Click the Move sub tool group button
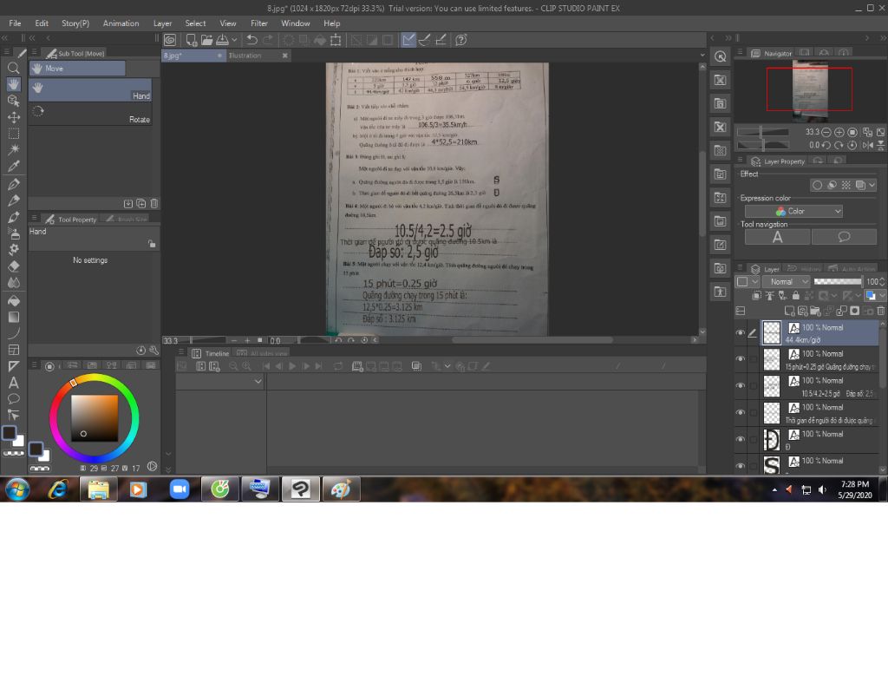Screen dimensions: 888x676 tap(77, 69)
